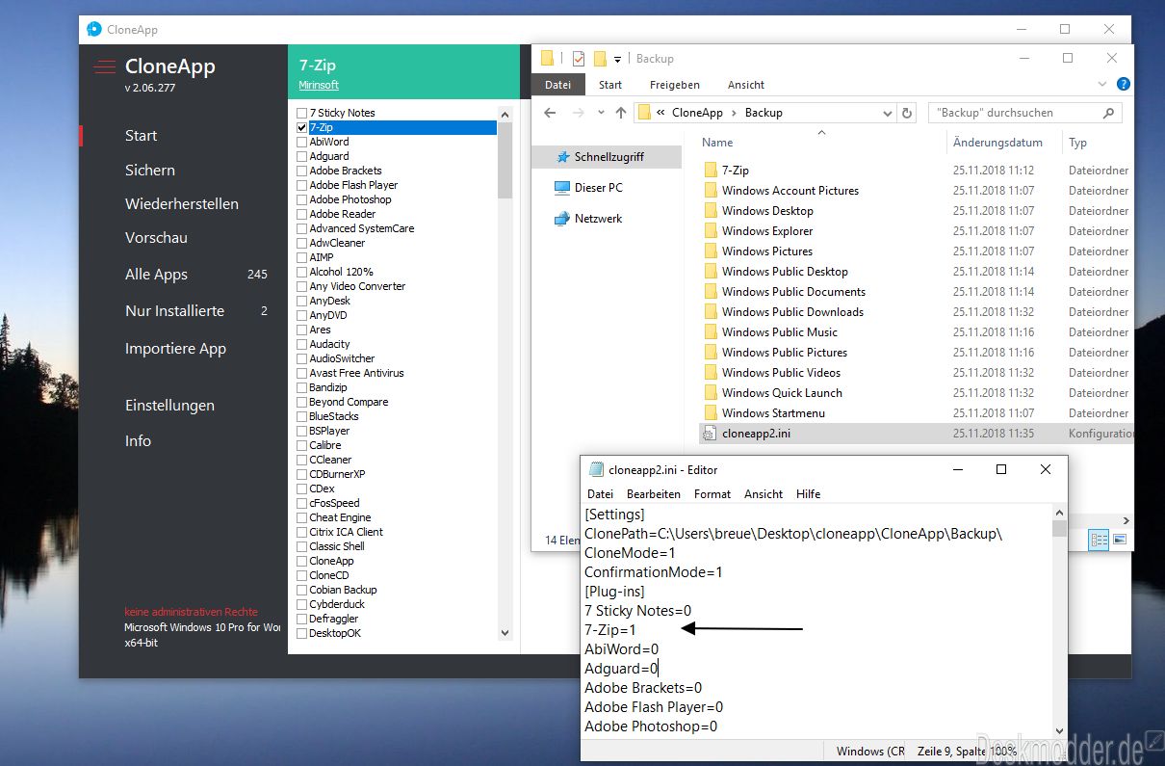Select Windows Startmenu folder icon
The height and width of the screenshot is (766, 1165).
[711, 413]
